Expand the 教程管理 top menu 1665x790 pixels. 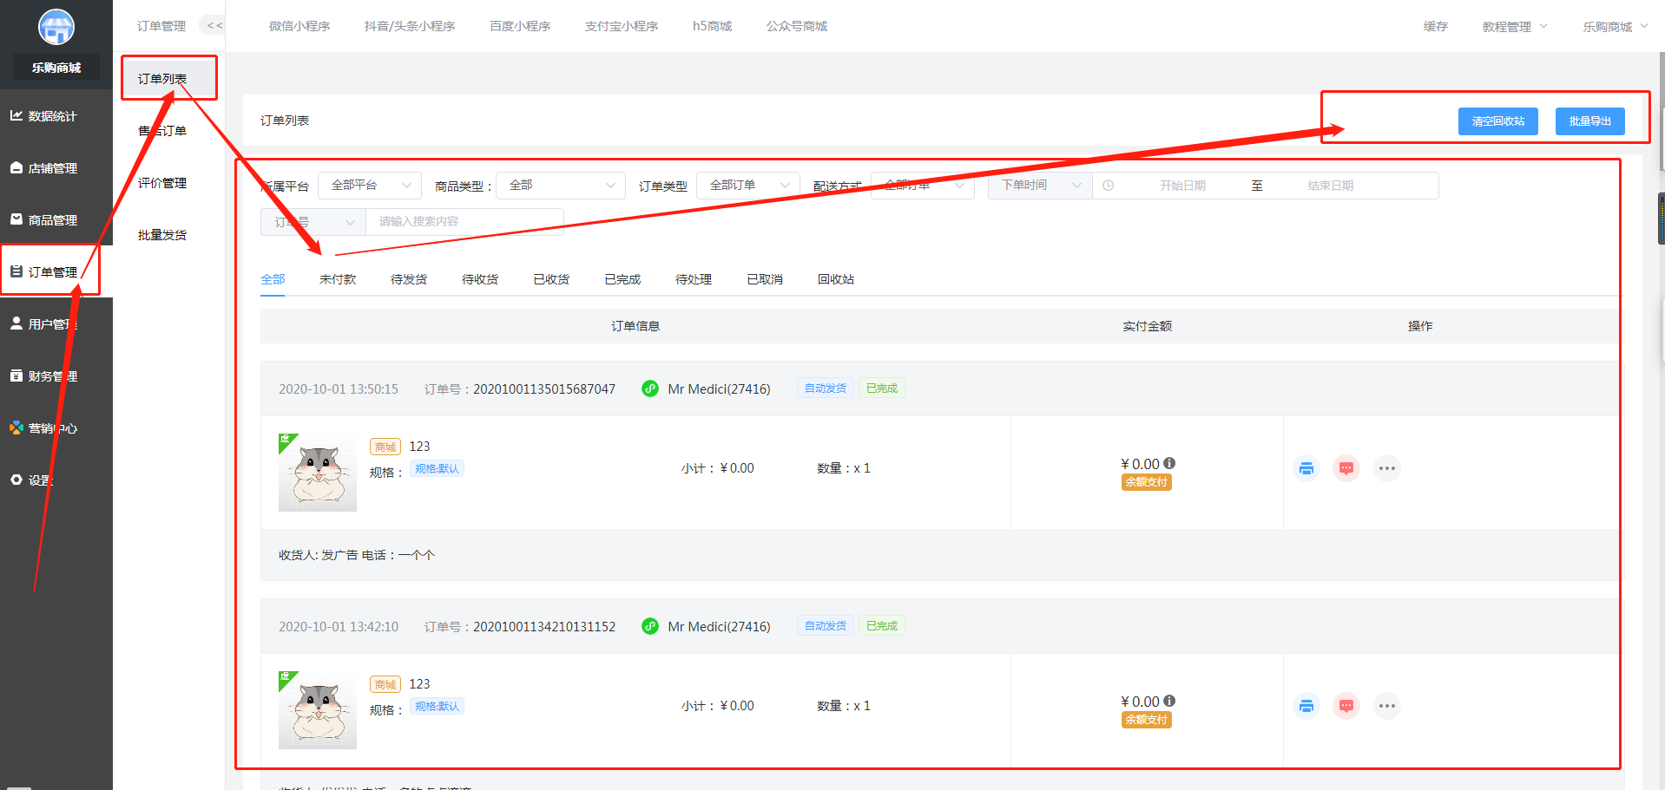pos(1515,27)
